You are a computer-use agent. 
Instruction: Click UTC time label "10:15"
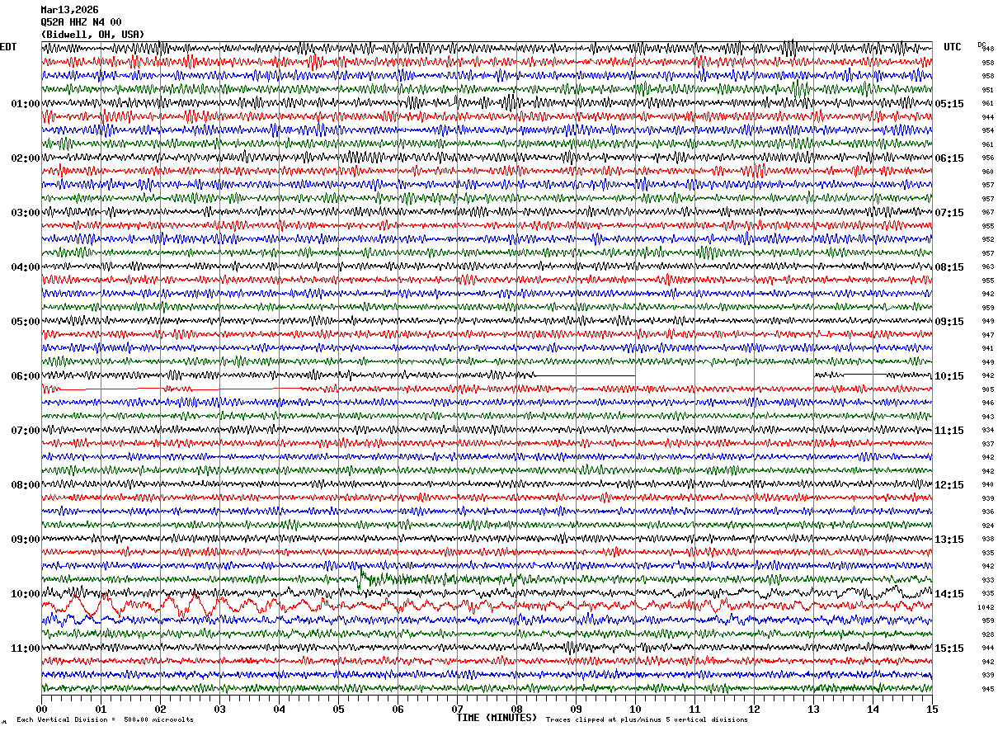[x=949, y=376]
